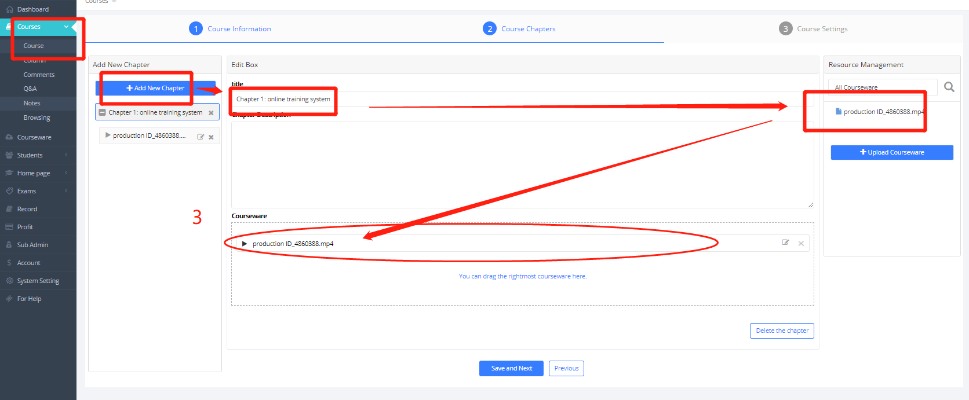The image size is (969, 400).
Task: Open the Dashboard sidebar item
Action: coord(32,9)
